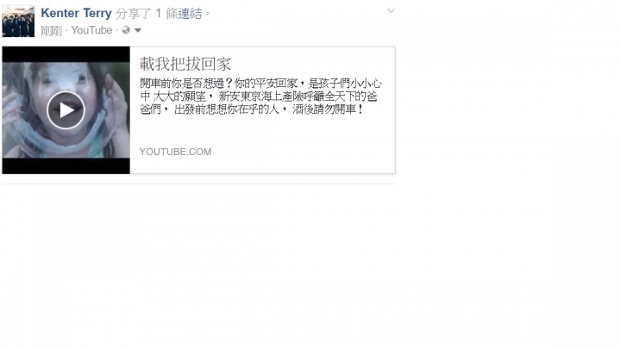The width and height of the screenshot is (621, 349).
Task: Play the video with the circular play icon
Action: click(66, 110)
